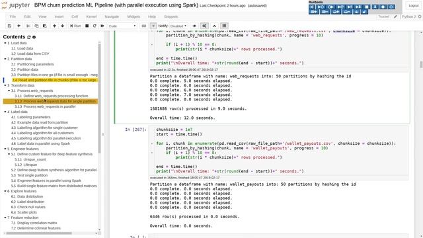Click first Runtools icon in top row
The width and height of the screenshot is (423, 238).
pos(312,7)
